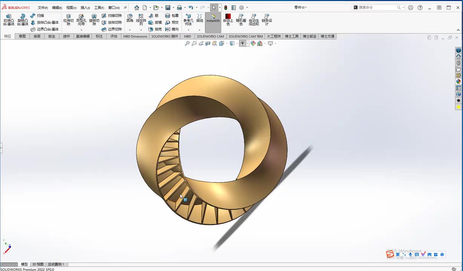Select the Draft tool (拔模)
This screenshot has width=463, height=271.
155,23
